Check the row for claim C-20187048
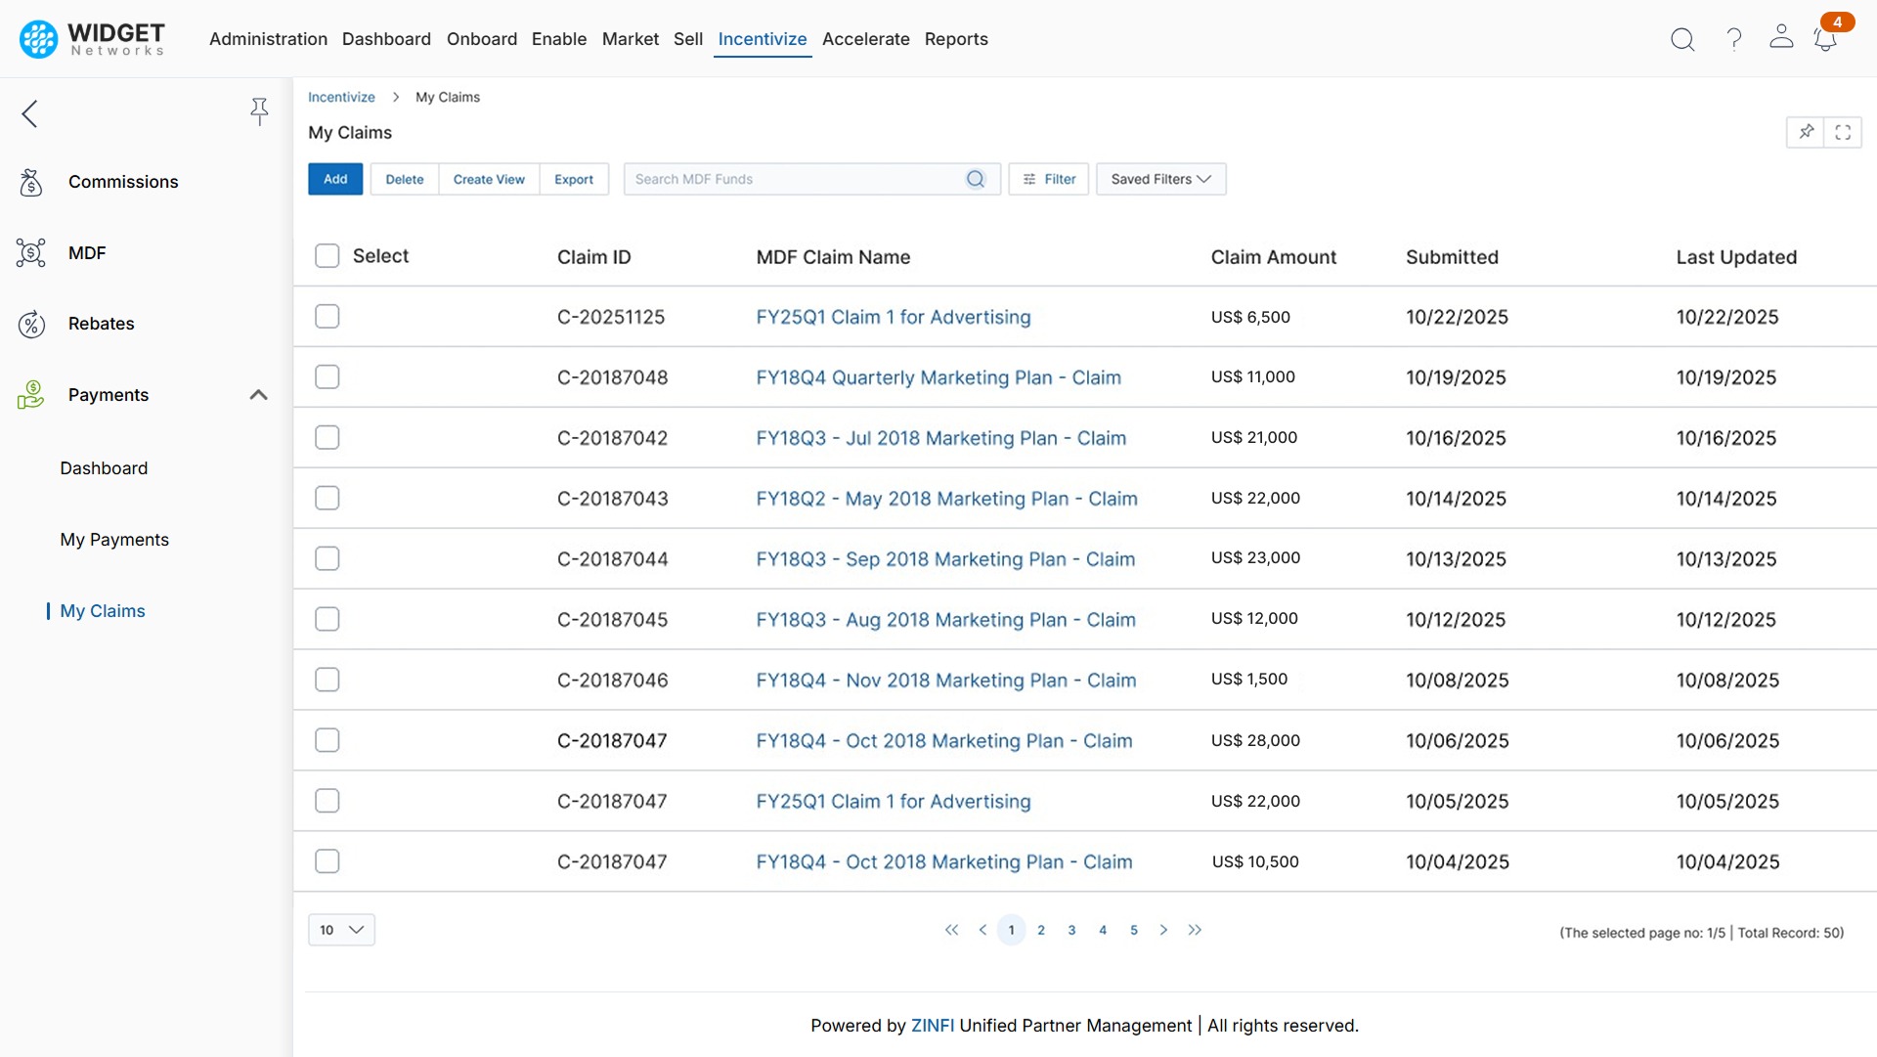 point(327,377)
